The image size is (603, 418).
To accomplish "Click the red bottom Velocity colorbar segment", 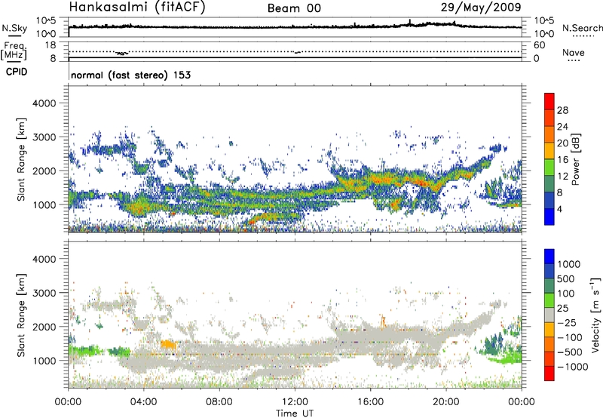I will click(x=549, y=373).
